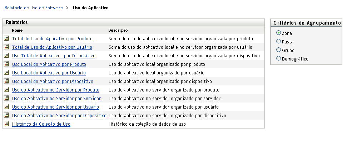Image resolution: width=347 pixels, height=147 pixels.
Task: Open Uso do Aplicativo no Servidor por Usuário link
Action: (55, 107)
